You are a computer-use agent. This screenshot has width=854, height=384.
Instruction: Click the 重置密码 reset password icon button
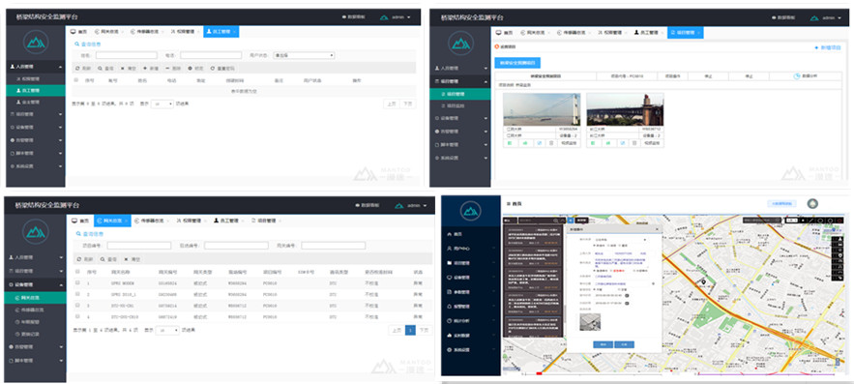213,68
